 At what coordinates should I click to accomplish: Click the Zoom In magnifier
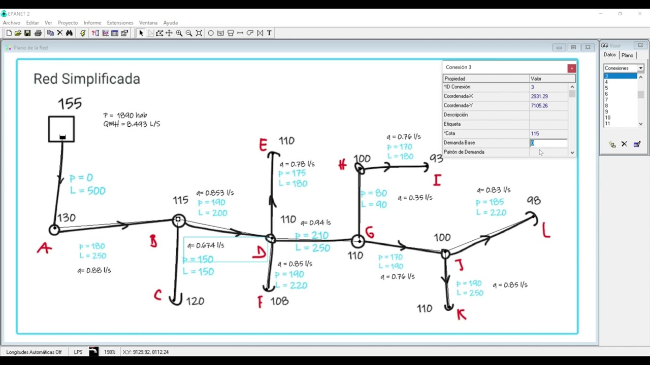[179, 33]
